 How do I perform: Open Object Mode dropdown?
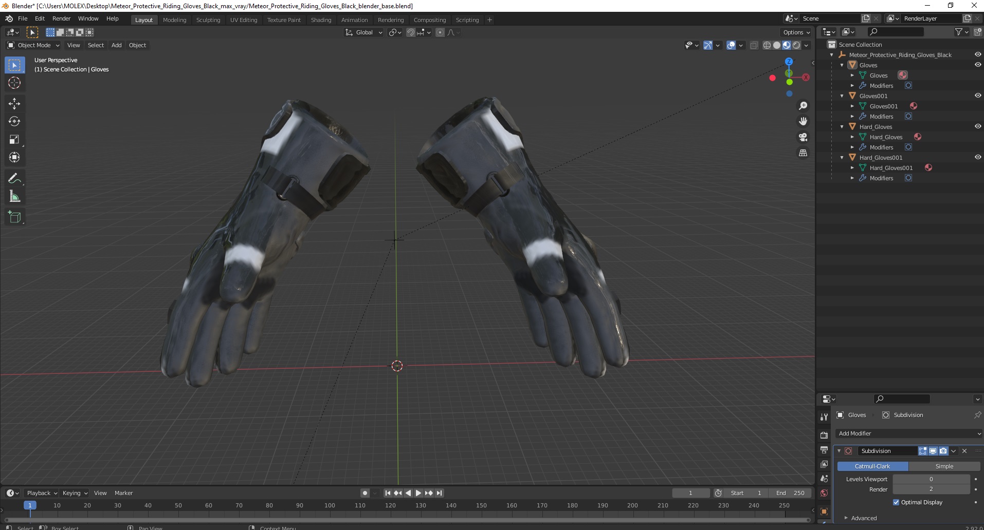pyautogui.click(x=33, y=45)
